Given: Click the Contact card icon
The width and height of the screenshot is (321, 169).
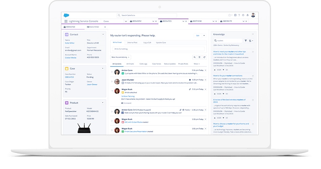Looking at the screenshot, I should (x=66, y=35).
